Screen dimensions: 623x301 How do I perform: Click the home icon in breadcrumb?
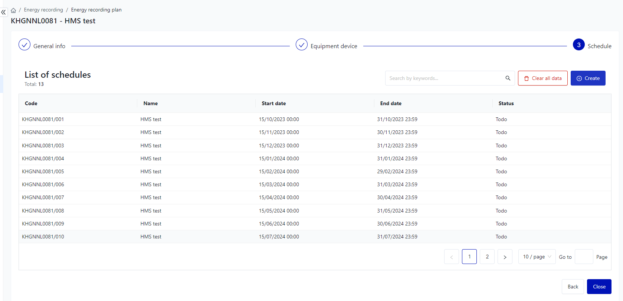(13, 10)
